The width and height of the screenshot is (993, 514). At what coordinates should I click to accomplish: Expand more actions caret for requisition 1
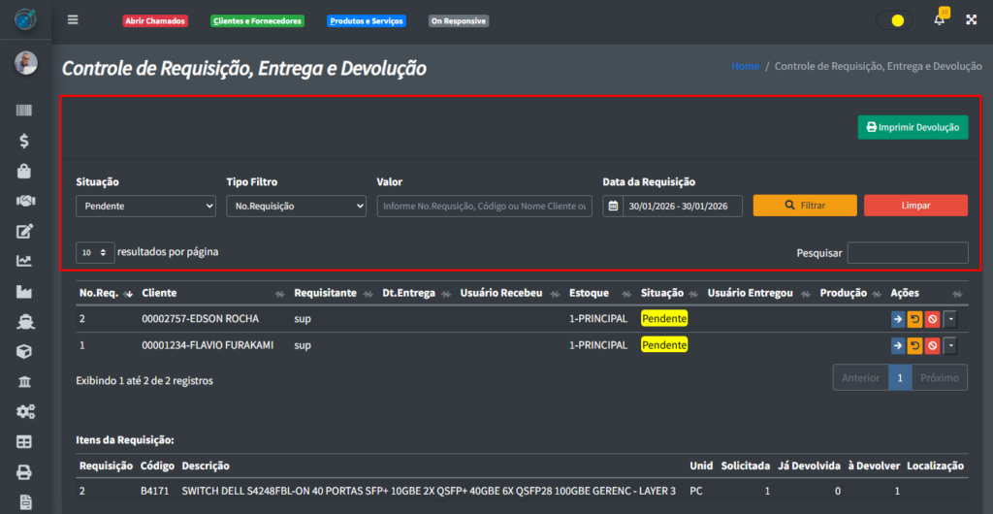pos(950,346)
